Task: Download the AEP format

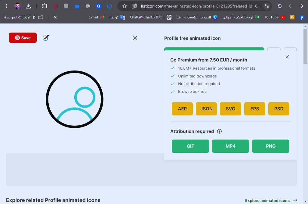Action: [182, 109]
